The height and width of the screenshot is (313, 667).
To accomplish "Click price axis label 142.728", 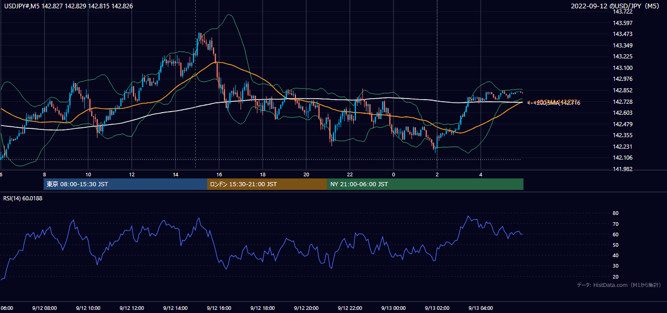I will (622, 102).
